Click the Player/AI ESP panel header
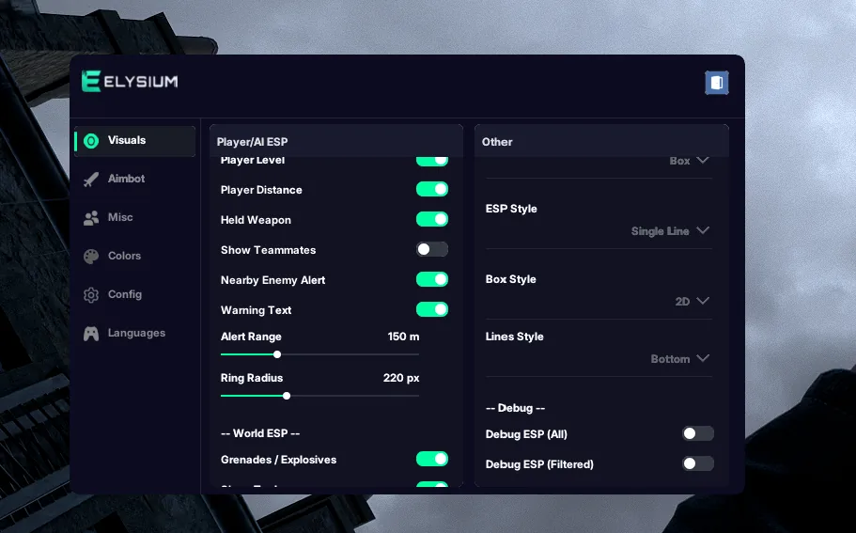Image resolution: width=856 pixels, height=533 pixels. [x=336, y=141]
